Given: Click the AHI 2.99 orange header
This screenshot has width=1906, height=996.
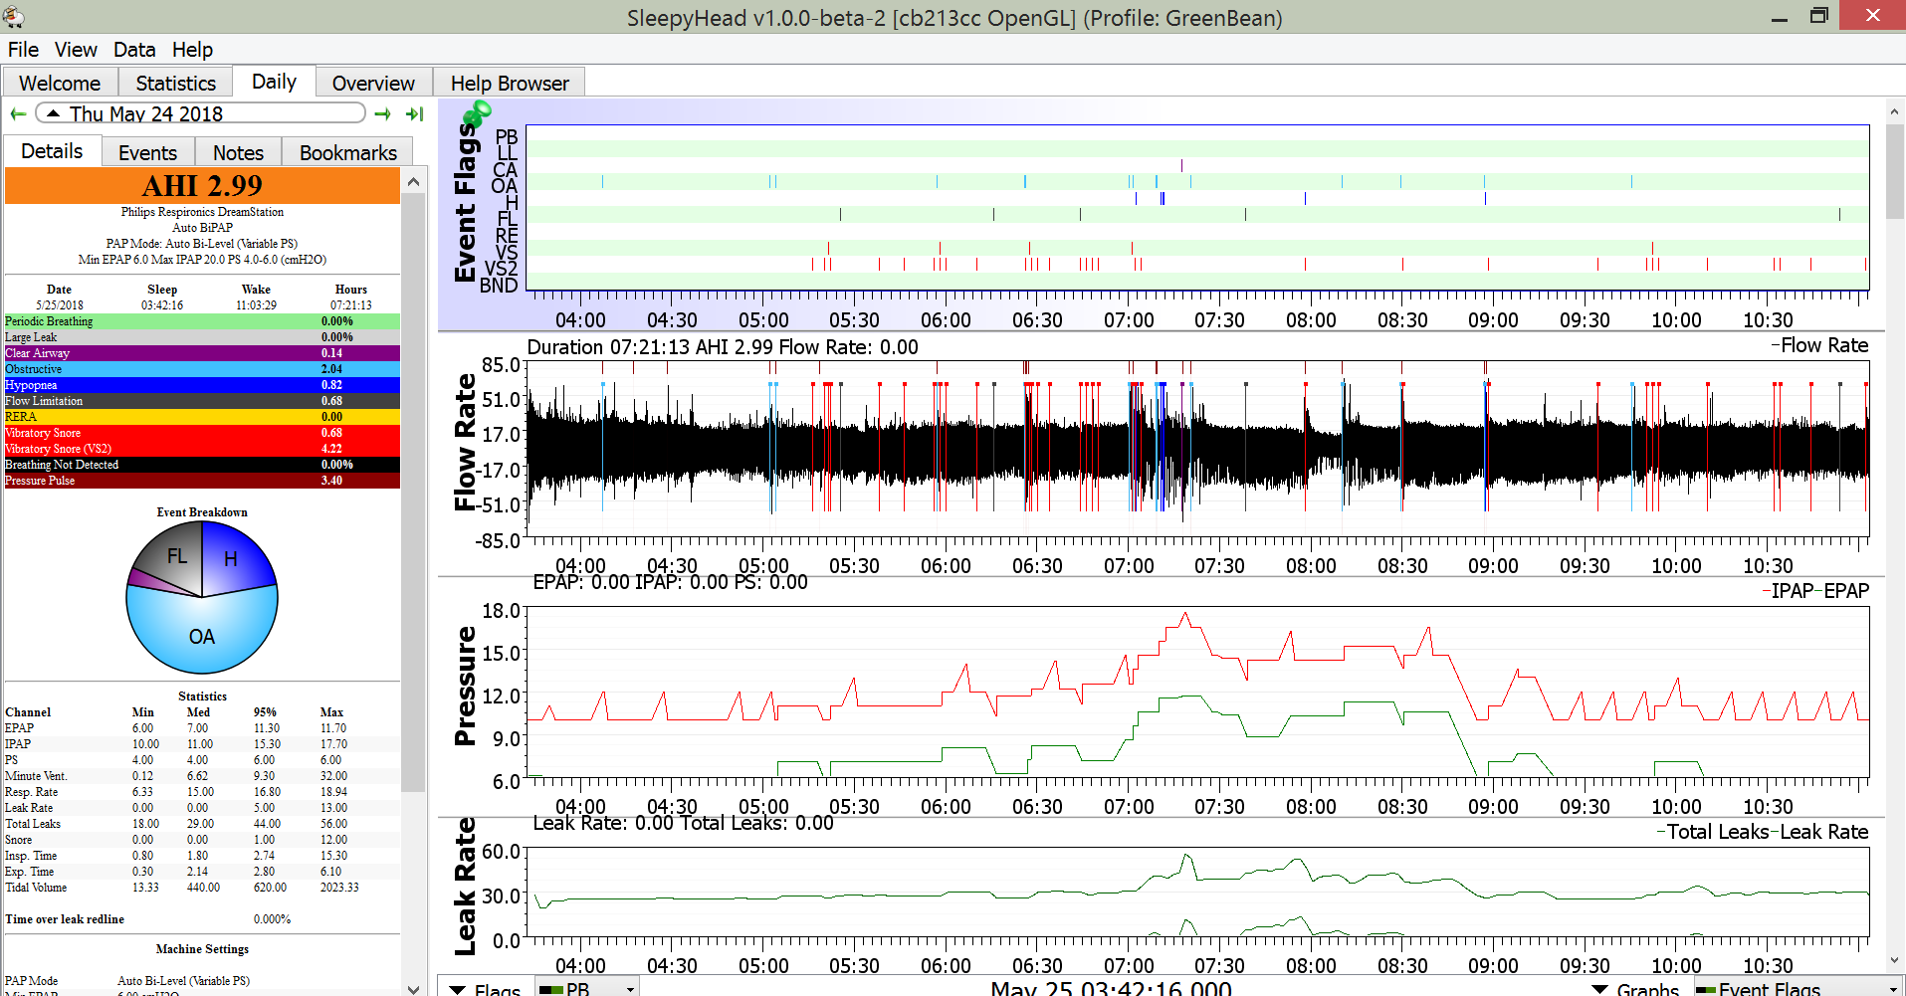Looking at the screenshot, I should (202, 186).
